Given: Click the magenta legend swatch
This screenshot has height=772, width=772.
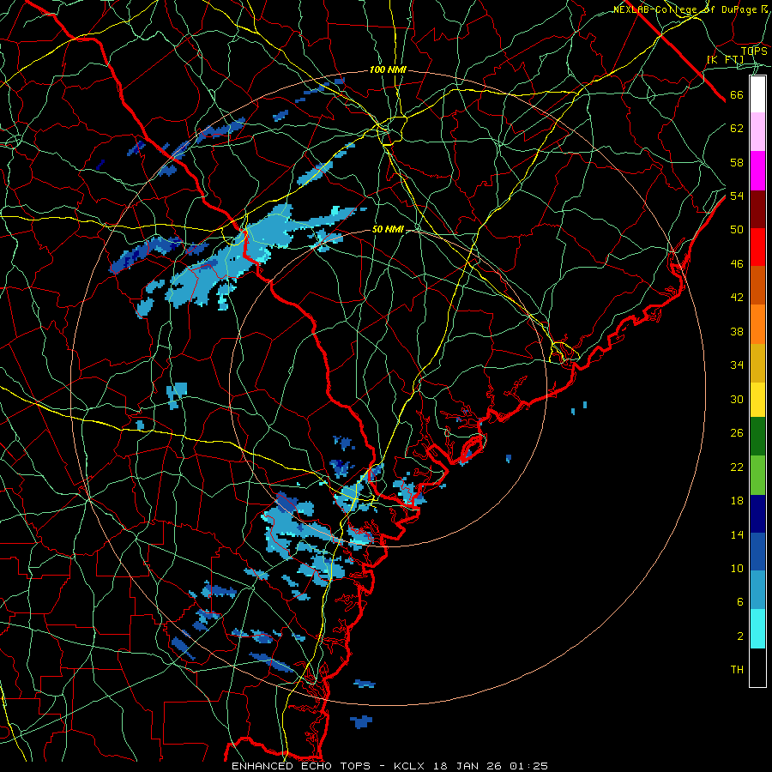Looking at the screenshot, I should (x=757, y=171).
